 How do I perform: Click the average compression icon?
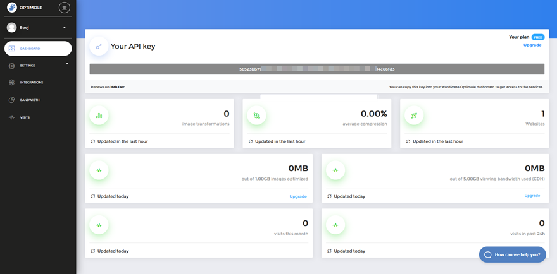256,115
